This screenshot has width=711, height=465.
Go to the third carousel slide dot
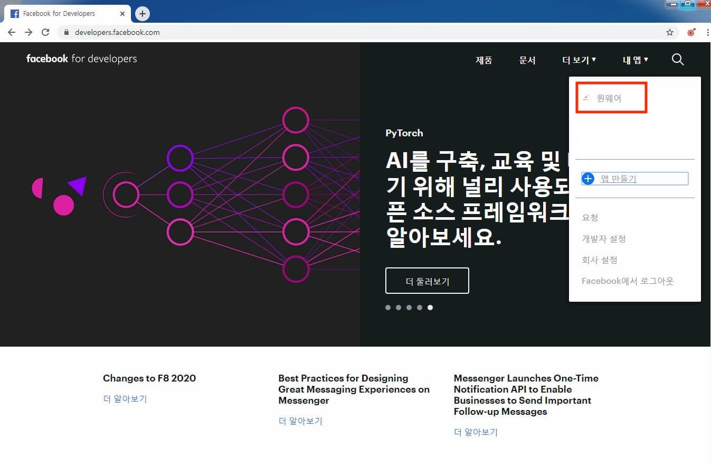tap(409, 308)
